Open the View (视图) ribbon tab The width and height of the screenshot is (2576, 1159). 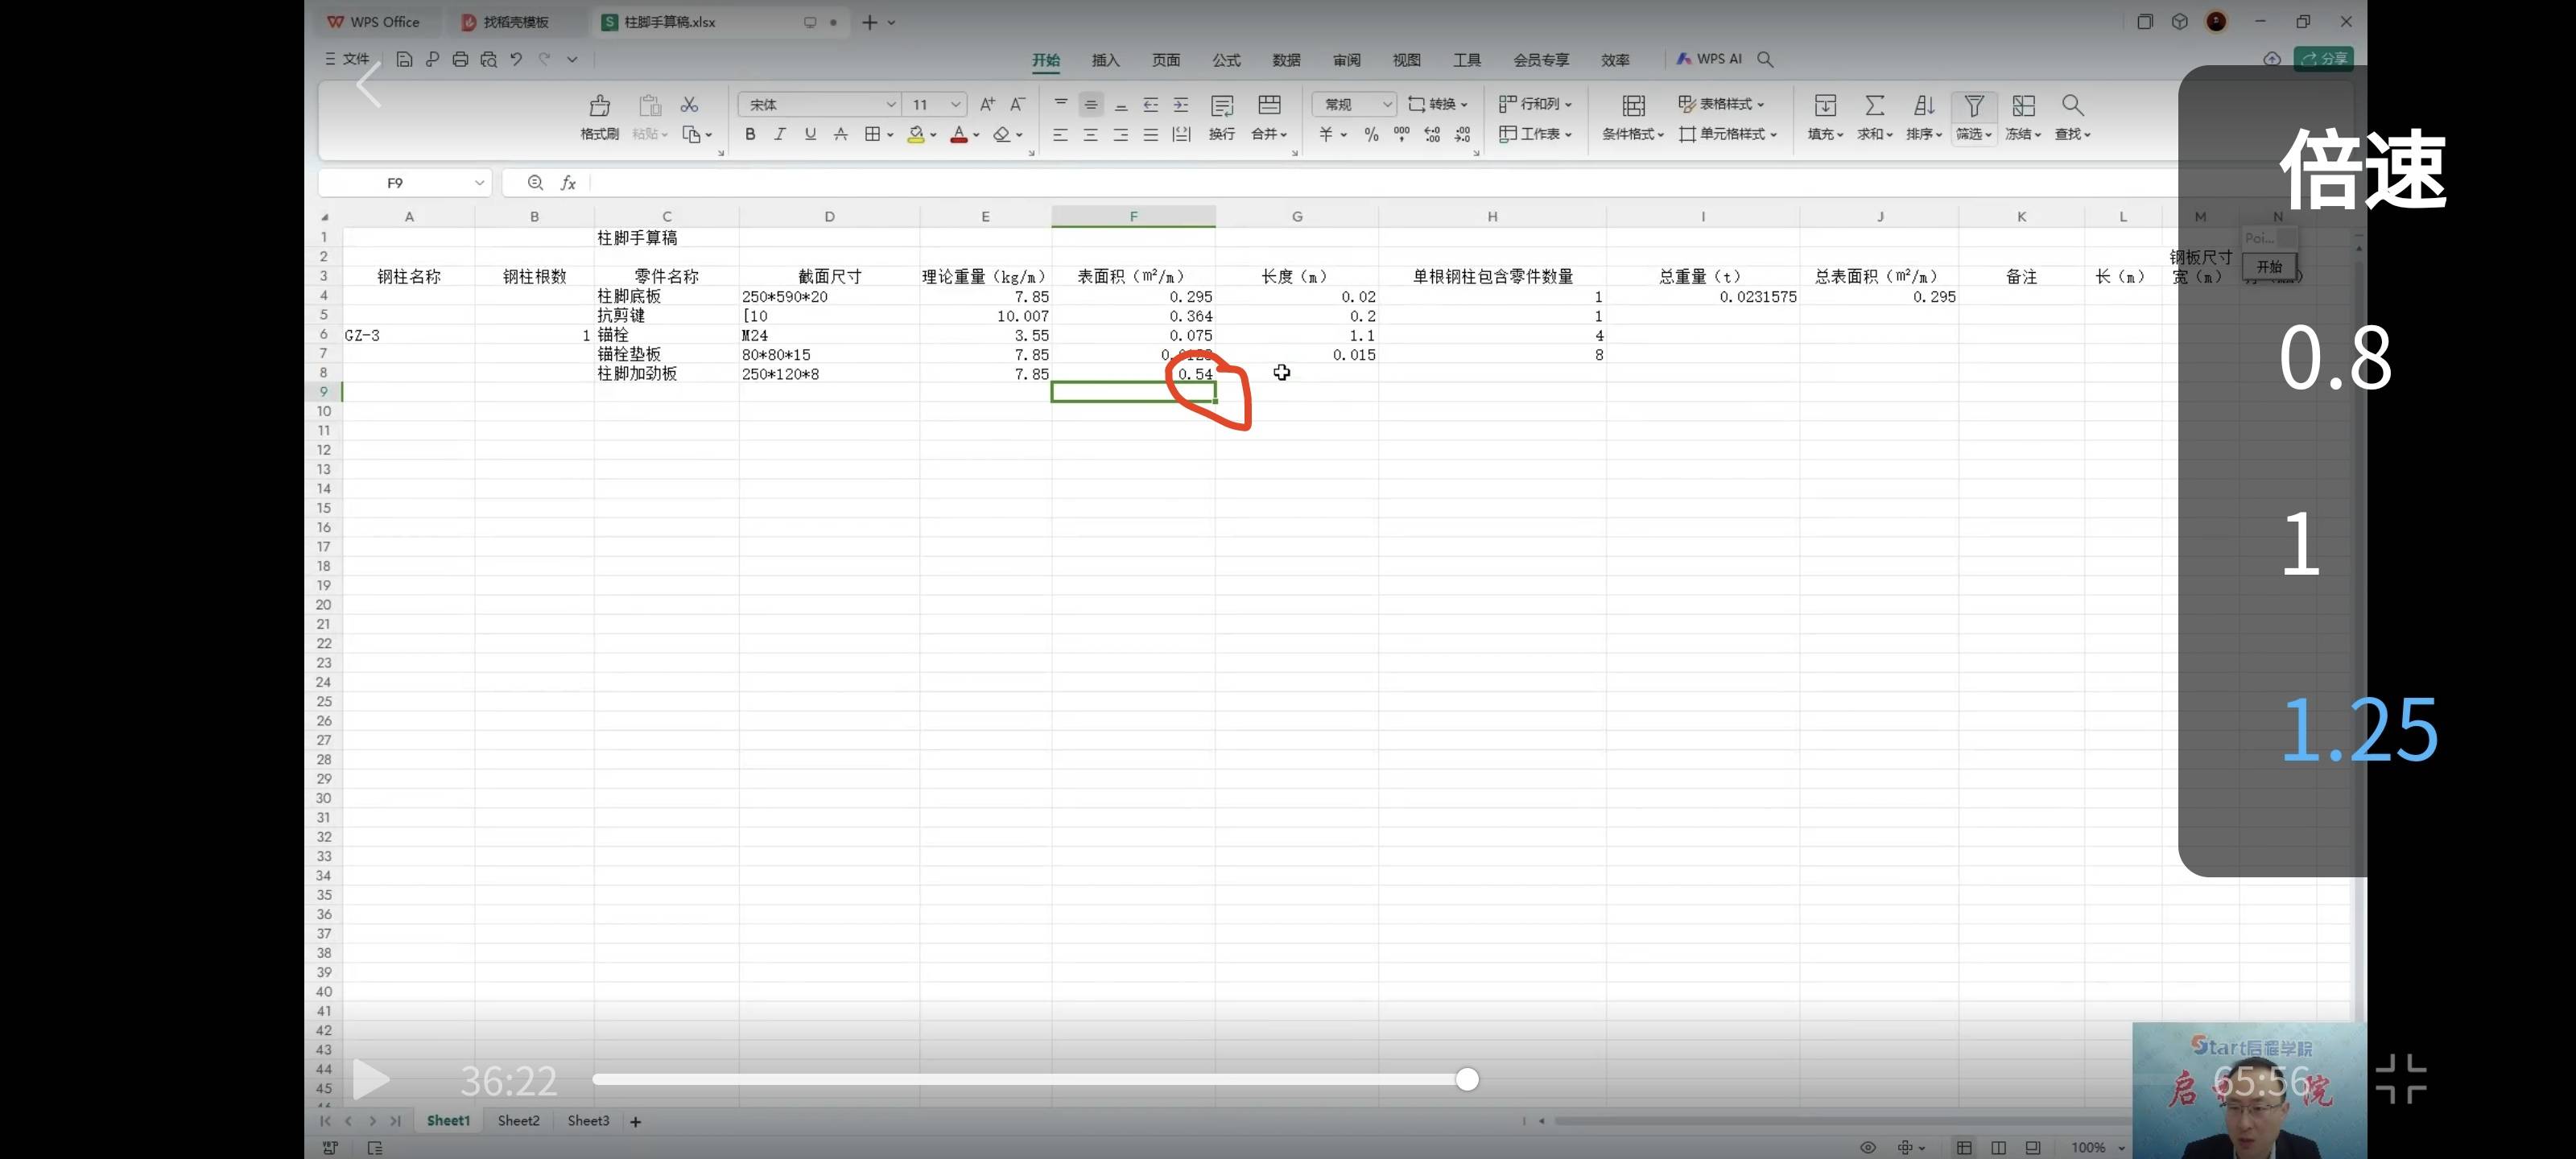point(1406,60)
